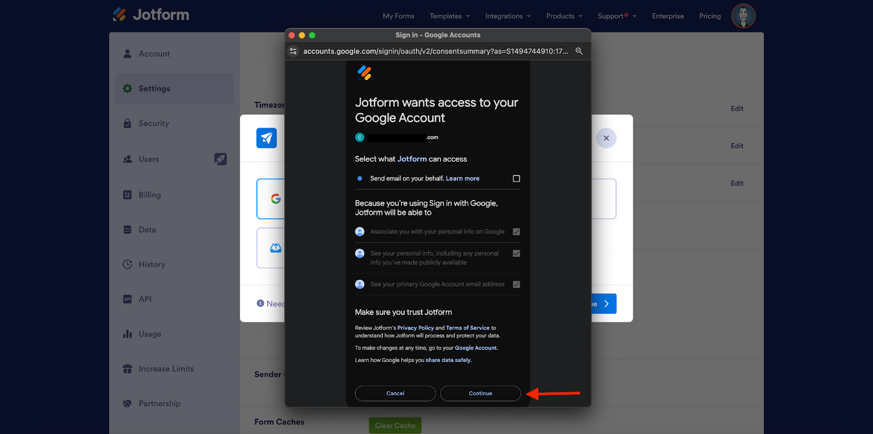Click the Jotform link in Select what heading
873x434 pixels.
click(412, 159)
